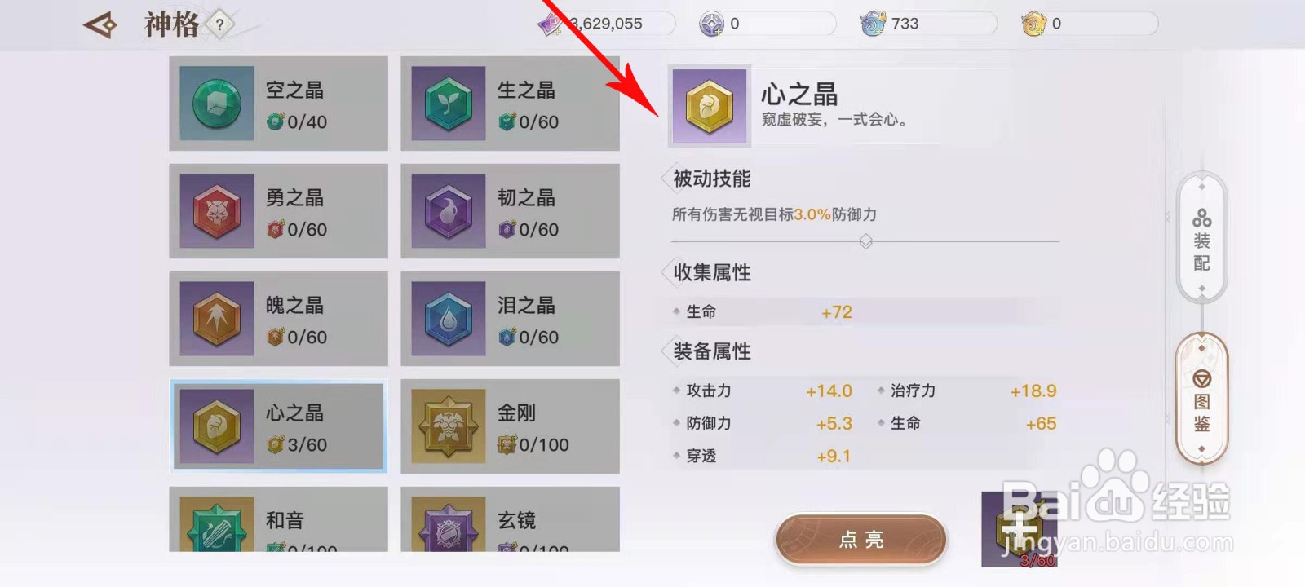Pick the 魄之晶 orange crystal
This screenshot has height=587, width=1305.
pyautogui.click(x=216, y=319)
